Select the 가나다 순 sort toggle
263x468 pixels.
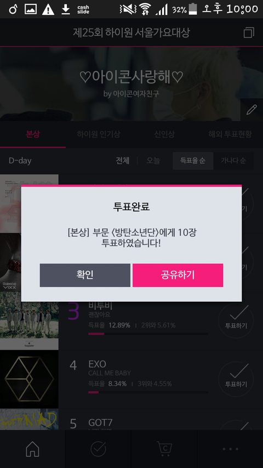coord(233,161)
